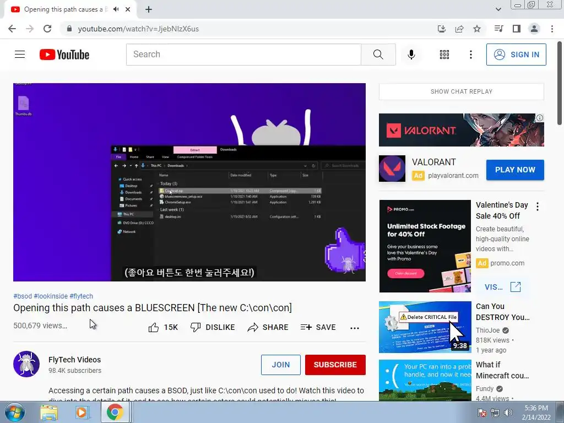Start voice search with microphone icon
The image size is (564, 423).
click(x=411, y=55)
